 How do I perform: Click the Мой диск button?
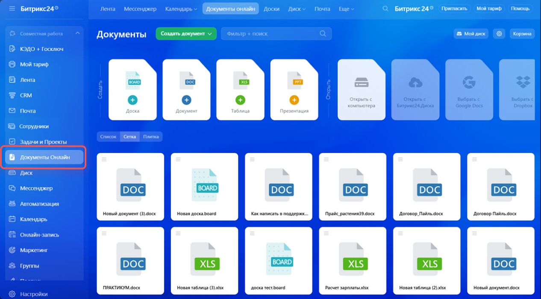[x=471, y=33]
